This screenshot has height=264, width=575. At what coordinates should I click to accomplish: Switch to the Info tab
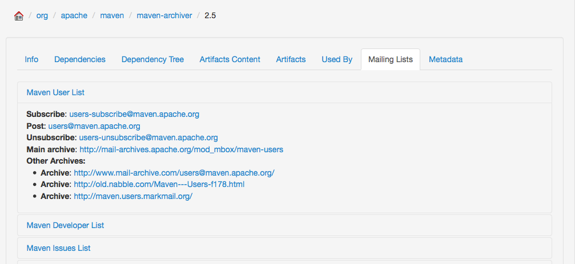(x=31, y=59)
